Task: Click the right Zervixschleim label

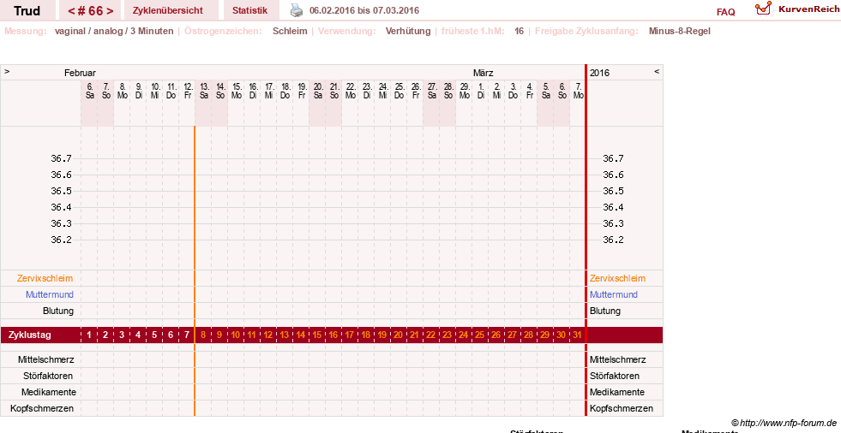Action: click(617, 278)
